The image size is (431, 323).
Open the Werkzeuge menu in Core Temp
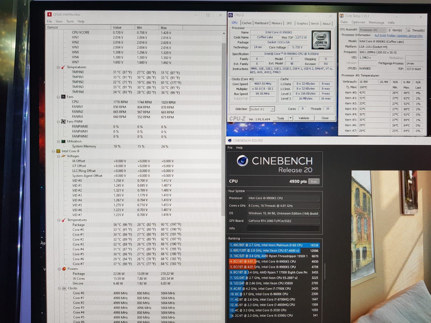[x=376, y=23]
